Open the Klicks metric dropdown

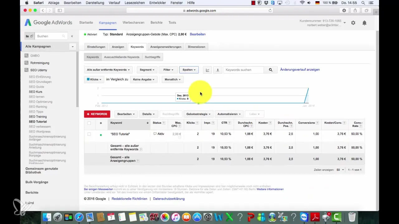point(94,79)
